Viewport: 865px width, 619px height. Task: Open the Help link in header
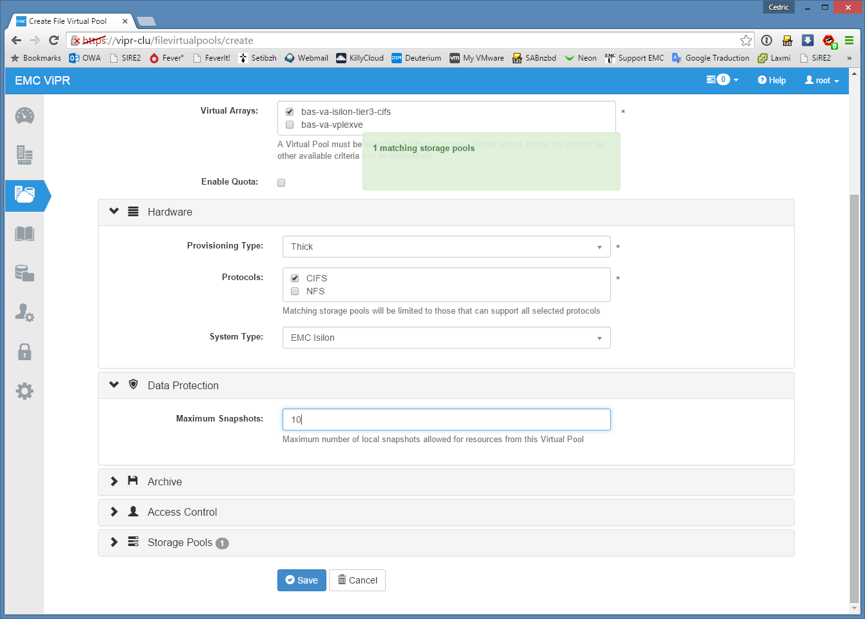click(x=772, y=80)
